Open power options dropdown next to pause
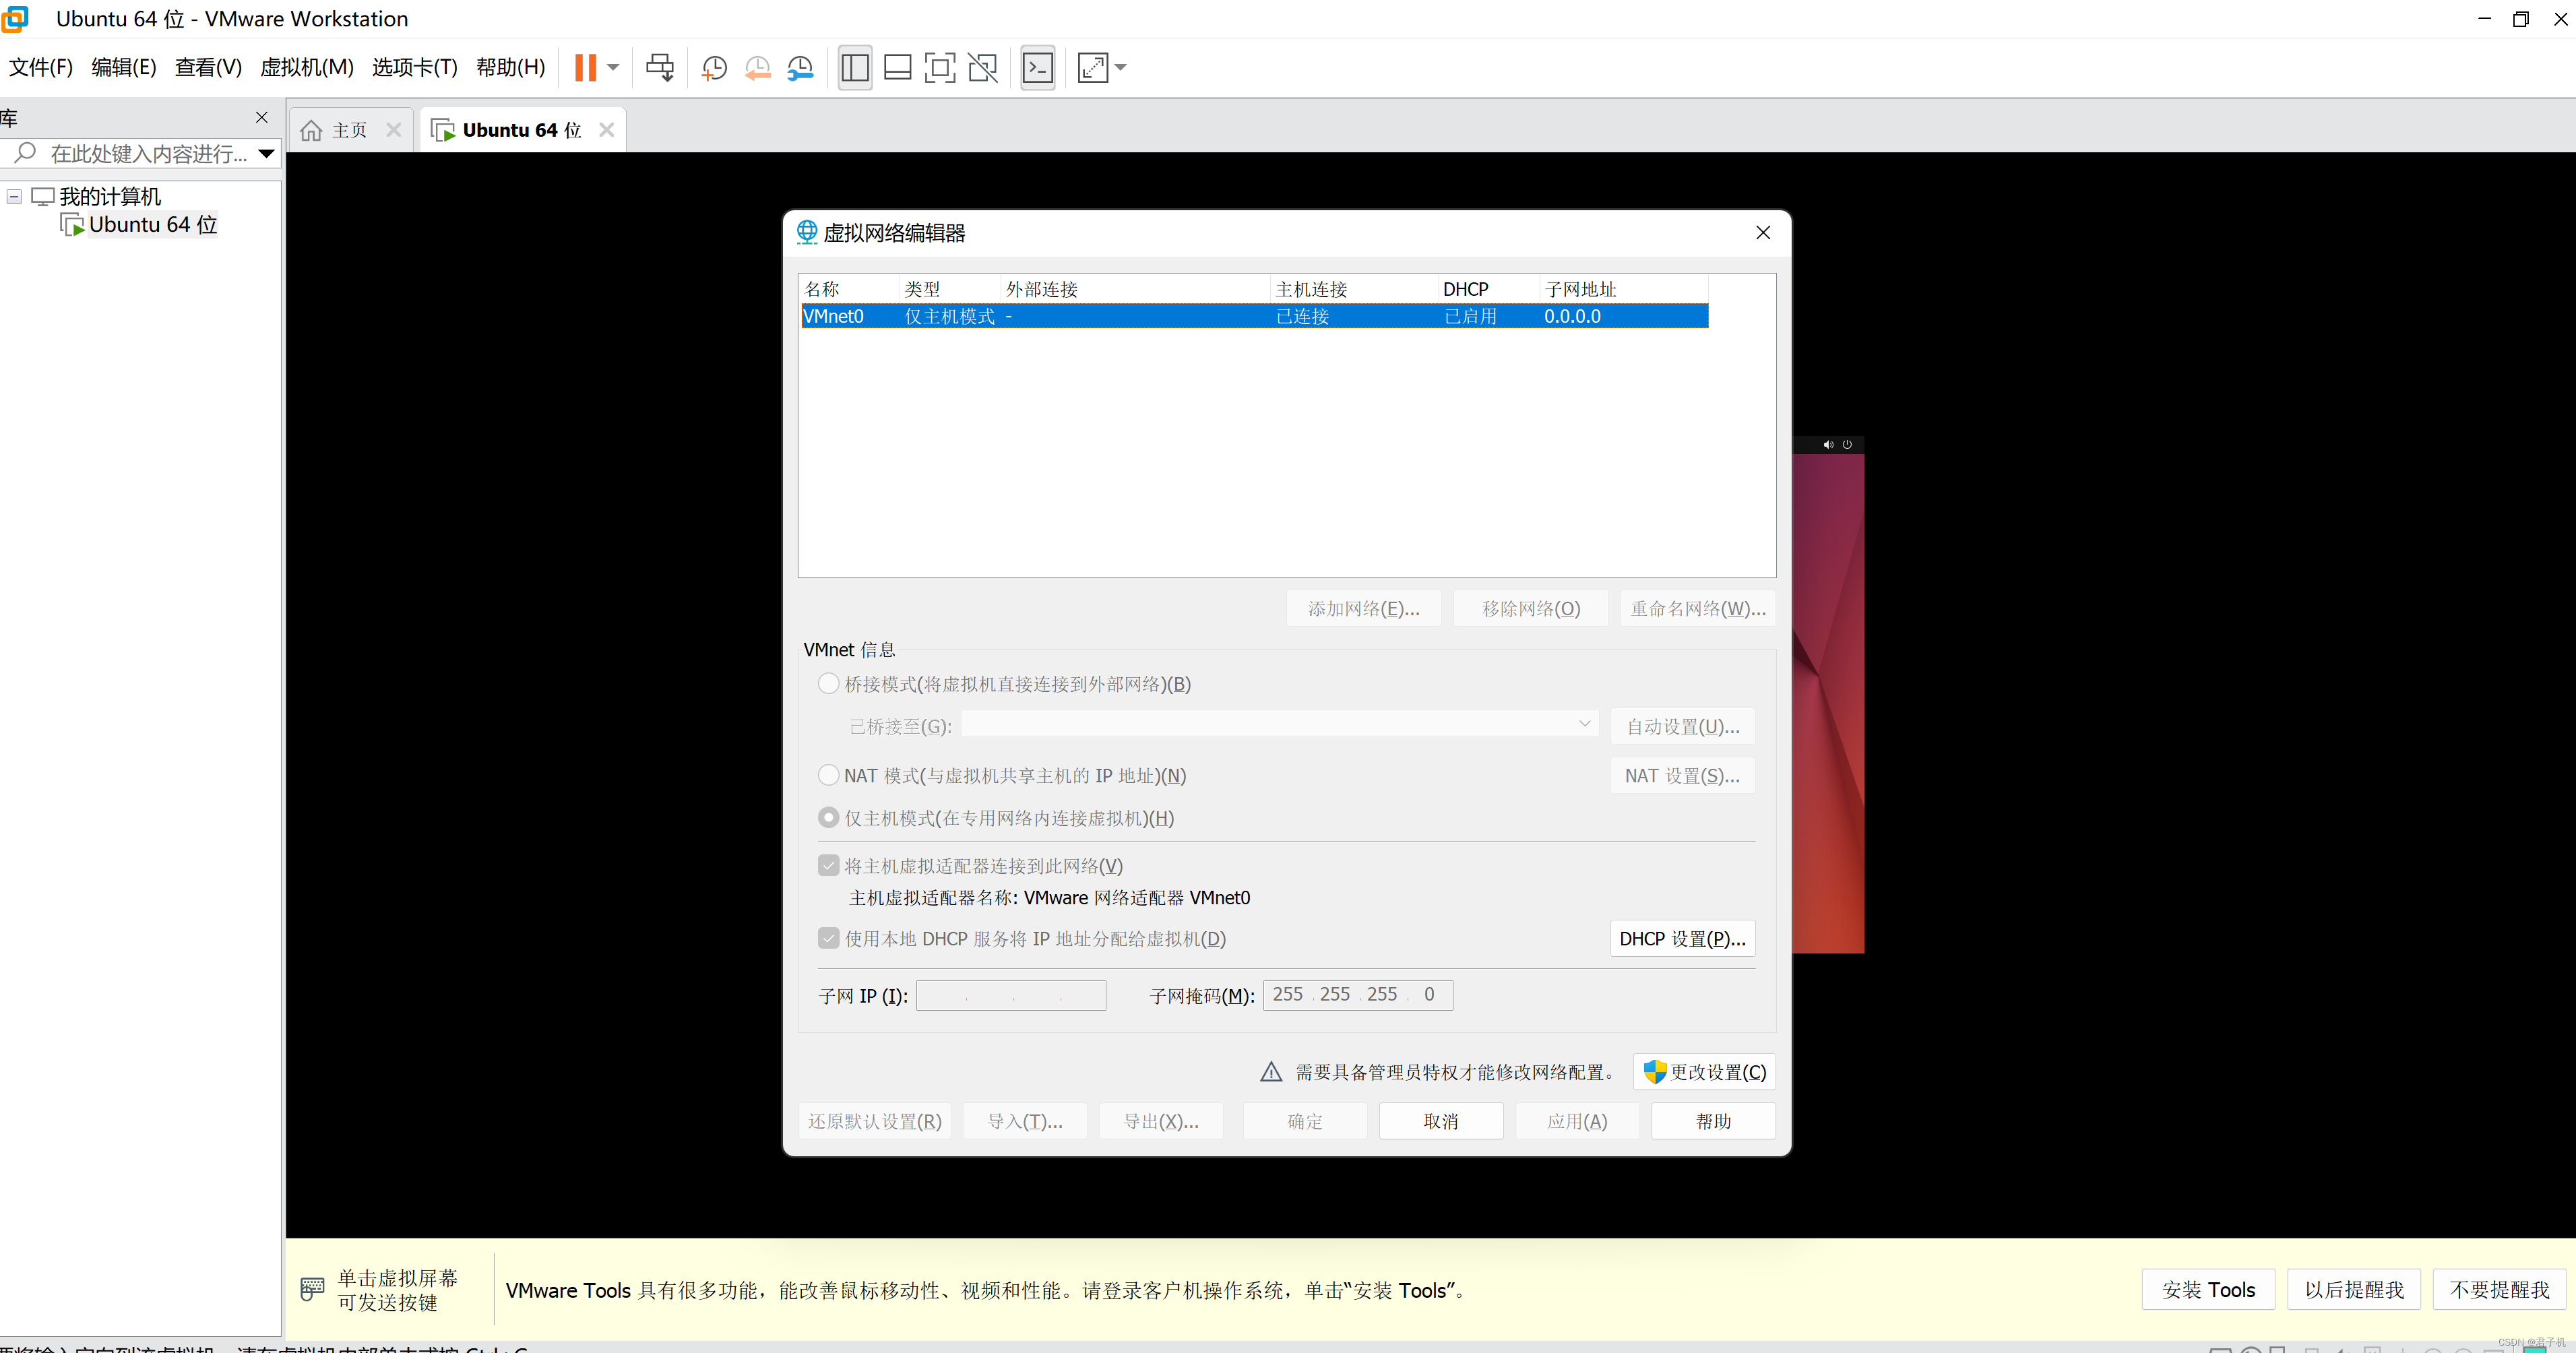Viewport: 2576px width, 1353px height. (x=613, y=68)
